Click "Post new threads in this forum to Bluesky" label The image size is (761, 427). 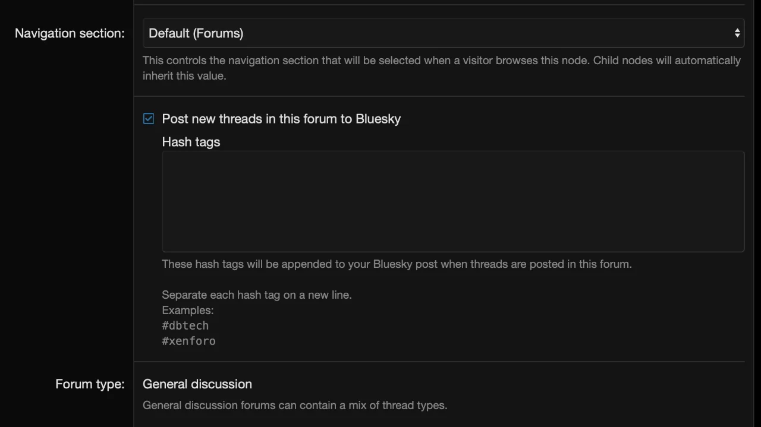[281, 119]
